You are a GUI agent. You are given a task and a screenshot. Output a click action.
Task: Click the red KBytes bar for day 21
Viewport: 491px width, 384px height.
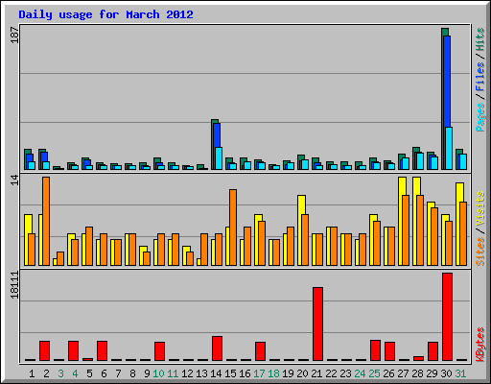pyautogui.click(x=317, y=324)
